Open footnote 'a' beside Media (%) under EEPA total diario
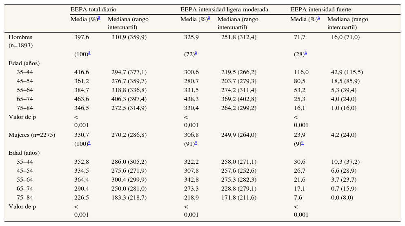405x226 pixels. (98, 18)
